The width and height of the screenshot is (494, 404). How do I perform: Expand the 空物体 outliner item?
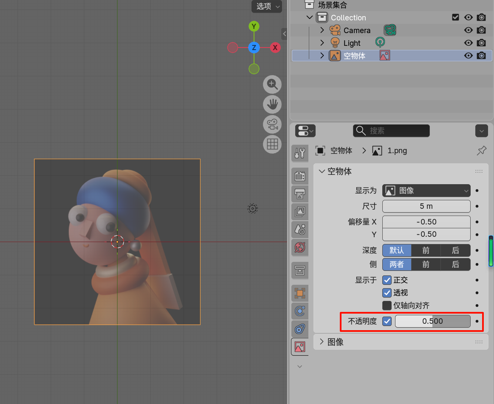coord(322,56)
